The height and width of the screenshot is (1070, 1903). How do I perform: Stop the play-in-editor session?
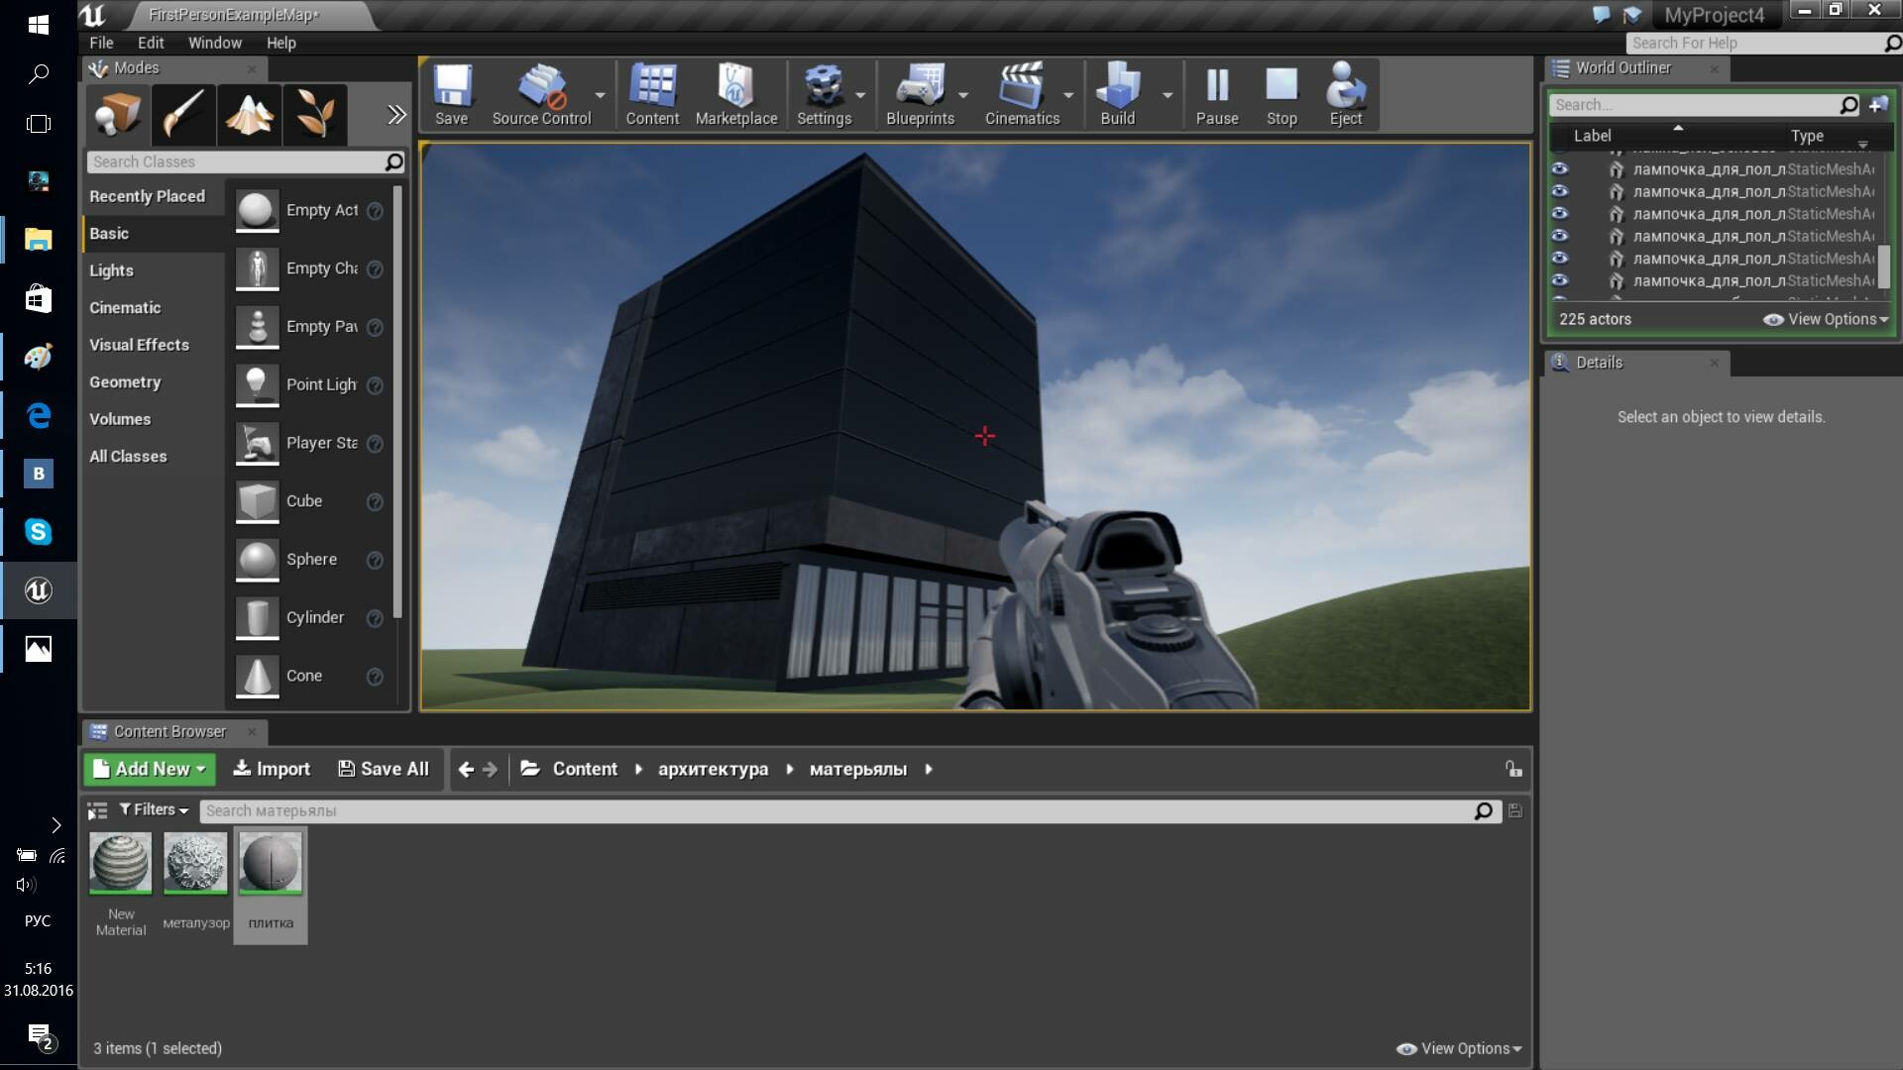[1282, 94]
